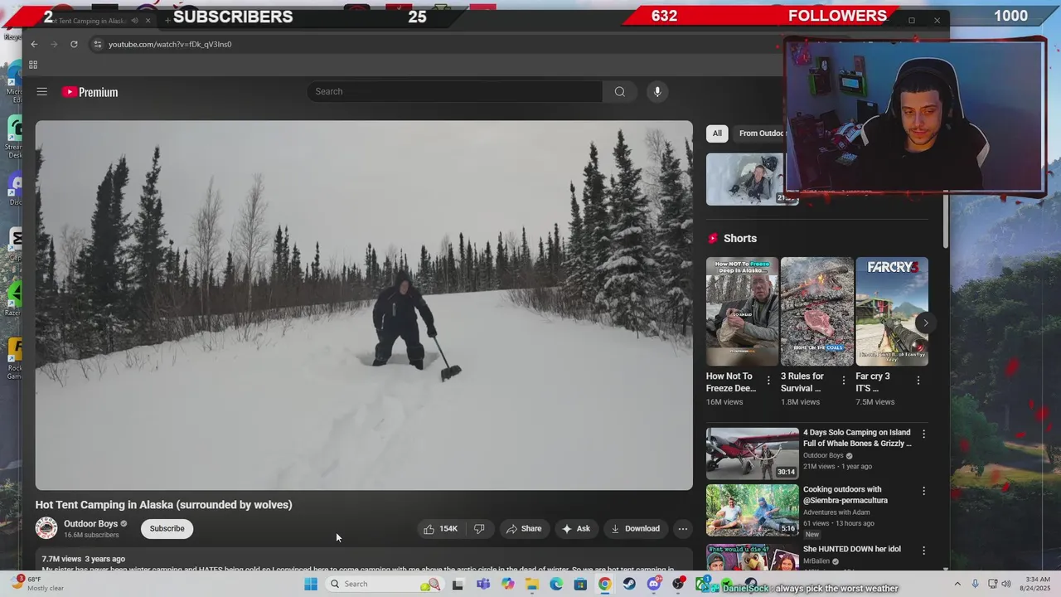Open 4 Days Solo Camping video thumbnail
The width and height of the screenshot is (1061, 597).
(753, 454)
